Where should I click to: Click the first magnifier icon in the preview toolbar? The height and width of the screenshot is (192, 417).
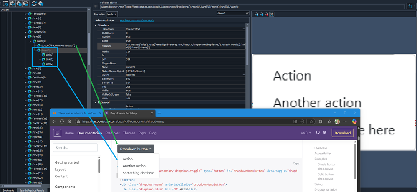[x=257, y=14]
